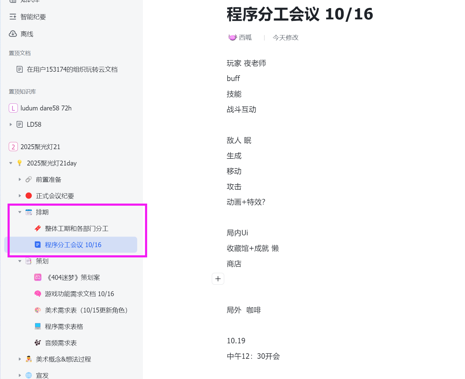Click the artist icon of 美术概念&想法过程

pyautogui.click(x=29, y=359)
